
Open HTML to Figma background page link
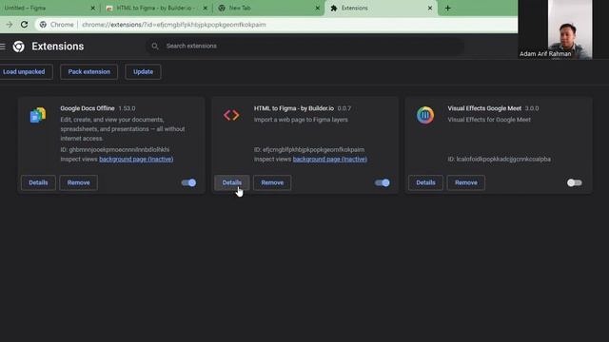[330, 159]
